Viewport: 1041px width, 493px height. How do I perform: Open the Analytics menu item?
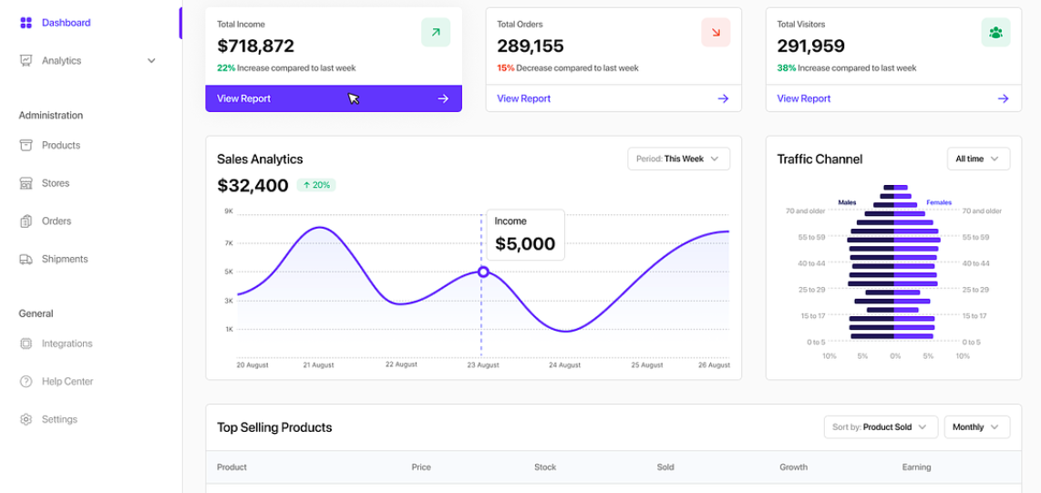(x=61, y=61)
